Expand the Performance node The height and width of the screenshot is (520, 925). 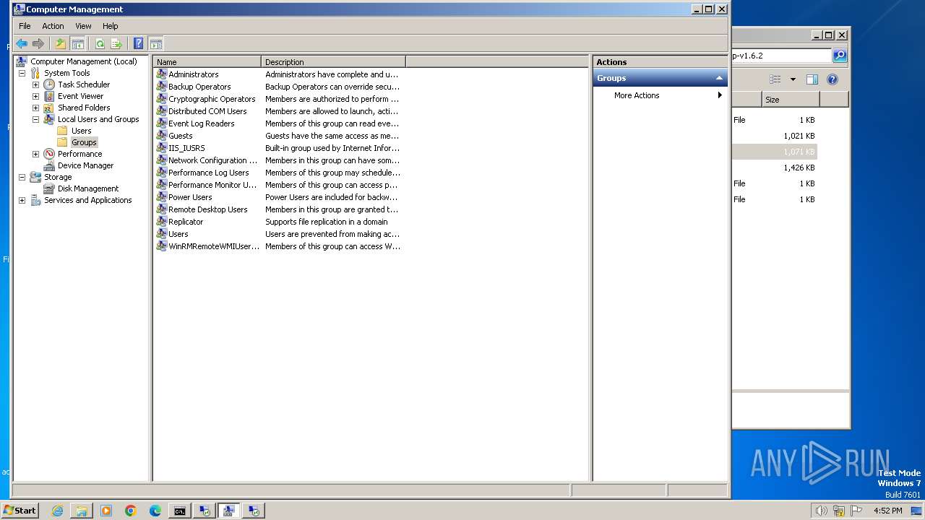point(35,154)
